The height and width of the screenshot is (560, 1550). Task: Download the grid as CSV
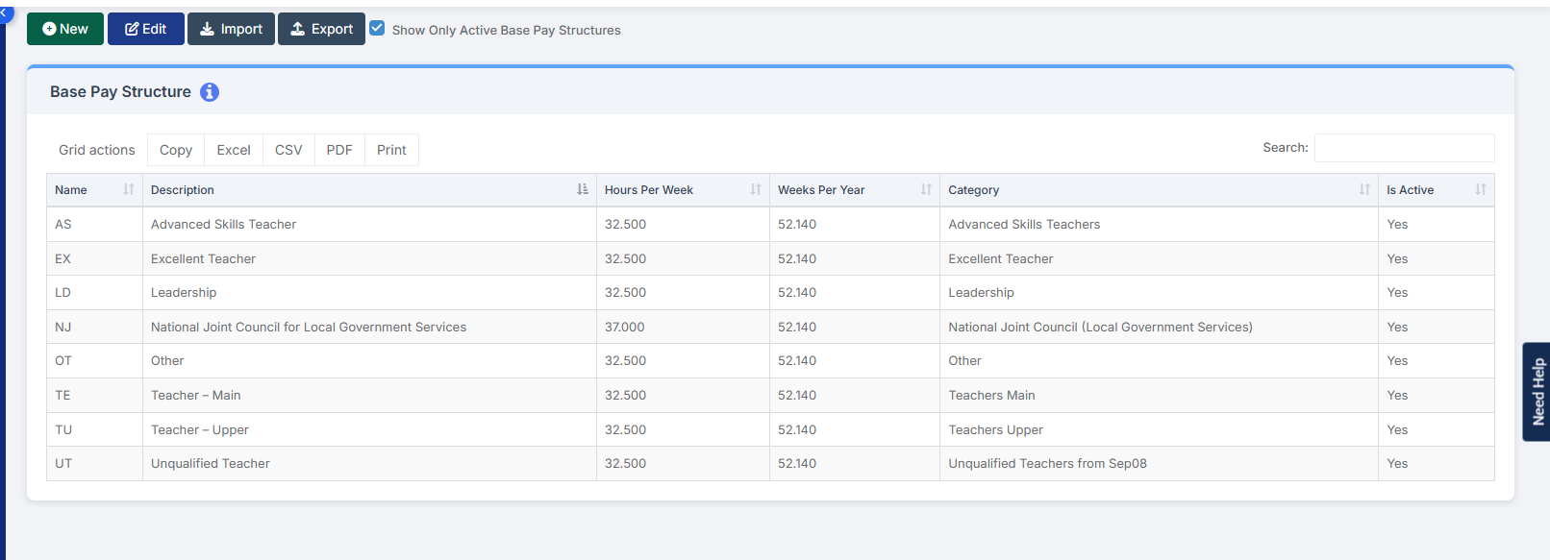288,150
